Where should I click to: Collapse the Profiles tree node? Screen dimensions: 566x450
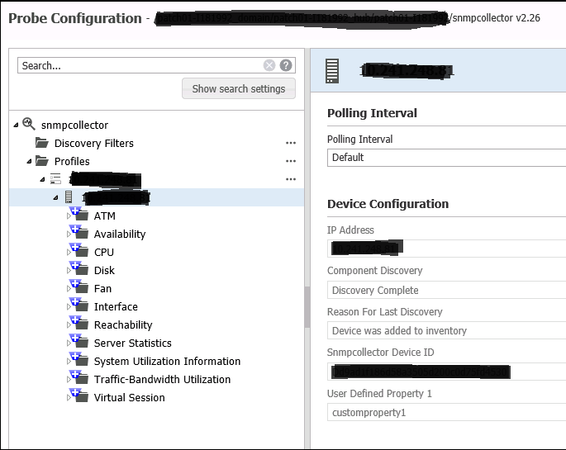(30, 162)
